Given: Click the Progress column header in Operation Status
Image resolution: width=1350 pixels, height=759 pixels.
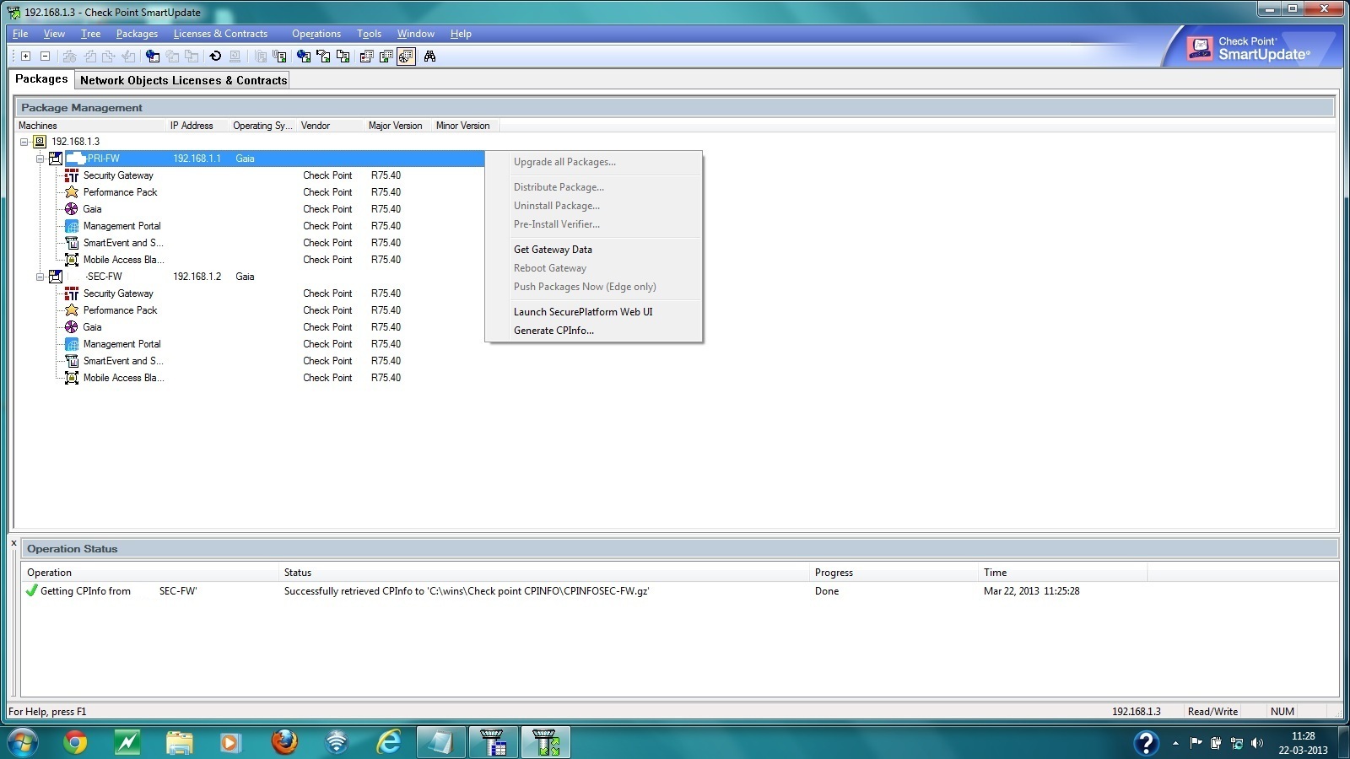Looking at the screenshot, I should pos(894,573).
